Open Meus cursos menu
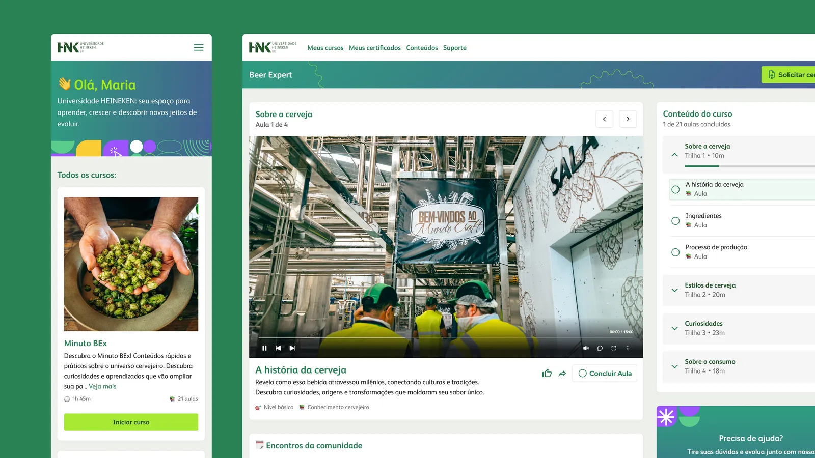This screenshot has height=458, width=815. pyautogui.click(x=325, y=48)
